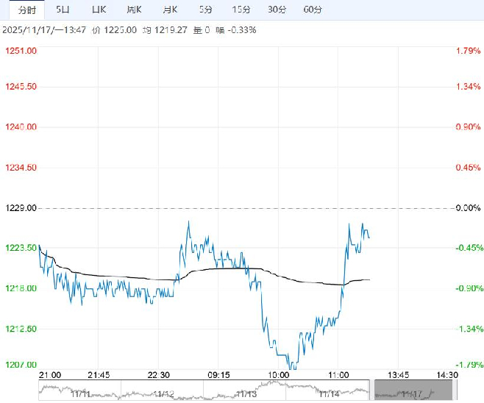Select the 日K daily candlestick tab

[99, 10]
